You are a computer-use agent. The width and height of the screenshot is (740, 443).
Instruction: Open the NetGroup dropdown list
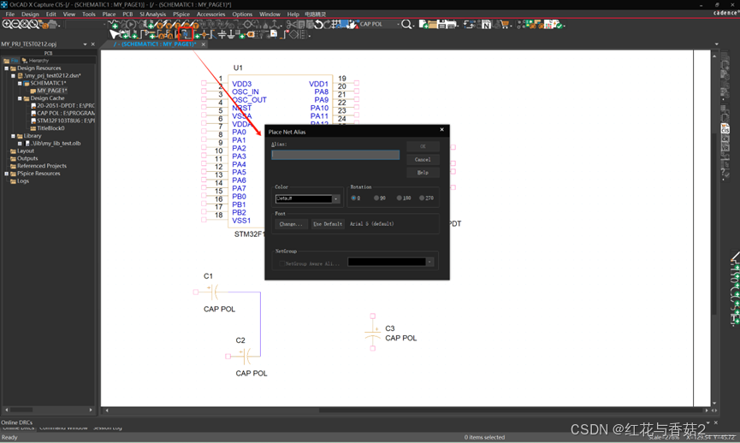(x=429, y=262)
